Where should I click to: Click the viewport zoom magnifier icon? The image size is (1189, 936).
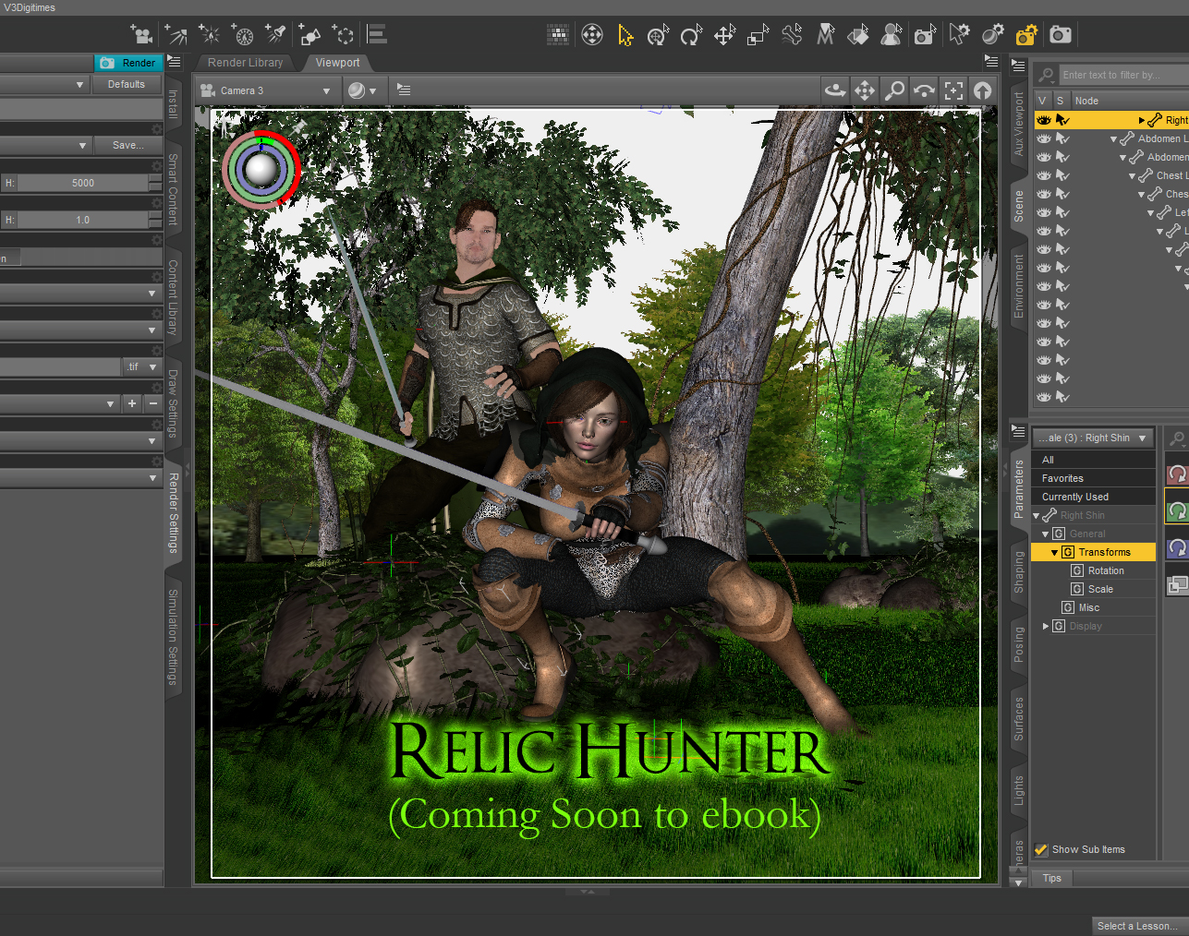pos(894,90)
